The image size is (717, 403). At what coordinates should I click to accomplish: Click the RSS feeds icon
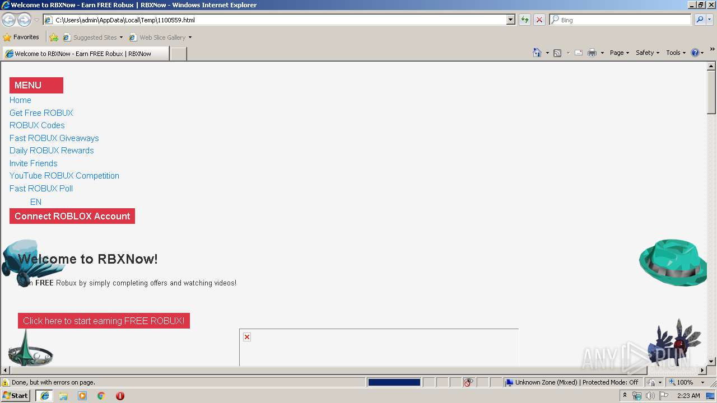(x=557, y=53)
